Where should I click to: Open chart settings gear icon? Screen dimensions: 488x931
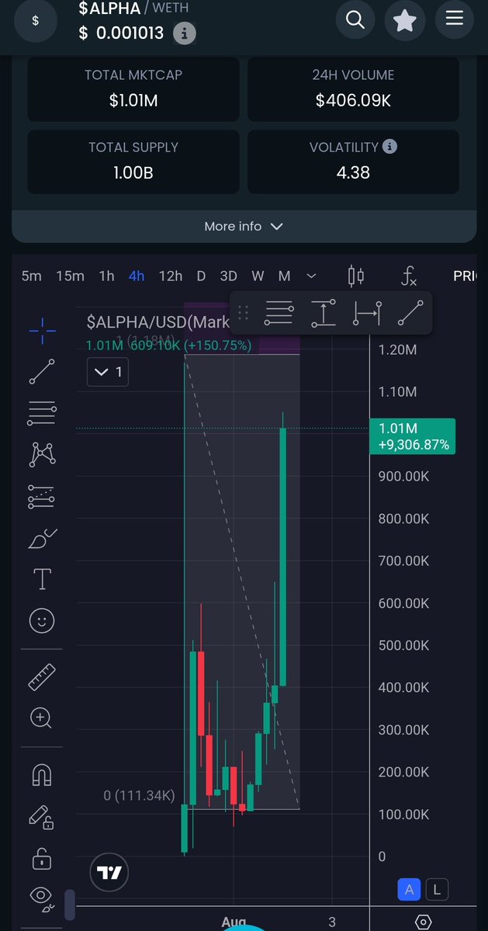(x=424, y=922)
